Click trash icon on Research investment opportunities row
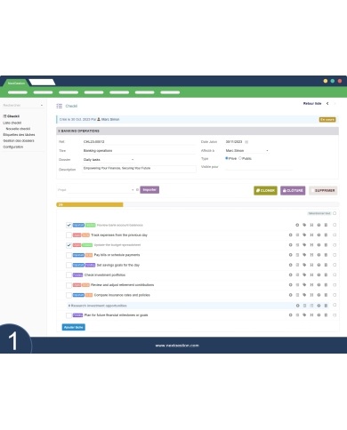 326,306
